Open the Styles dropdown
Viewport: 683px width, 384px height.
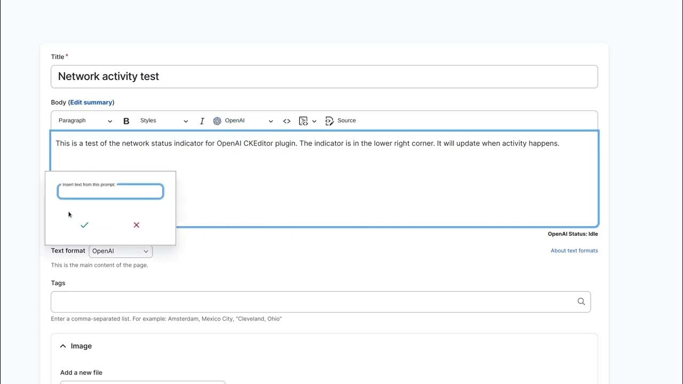click(164, 121)
